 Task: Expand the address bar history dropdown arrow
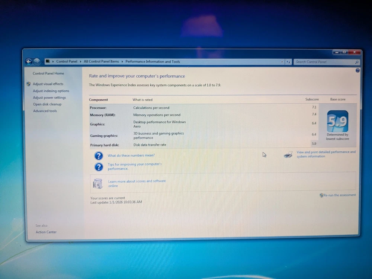[282, 62]
